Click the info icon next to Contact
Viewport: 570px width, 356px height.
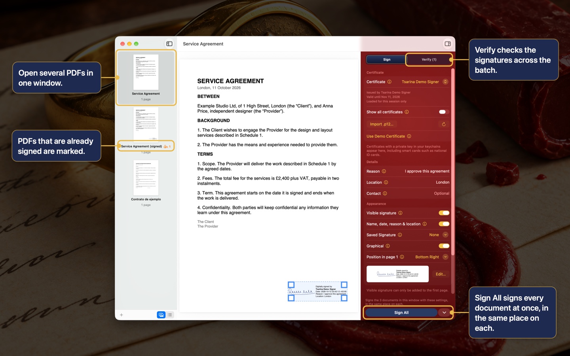385,193
